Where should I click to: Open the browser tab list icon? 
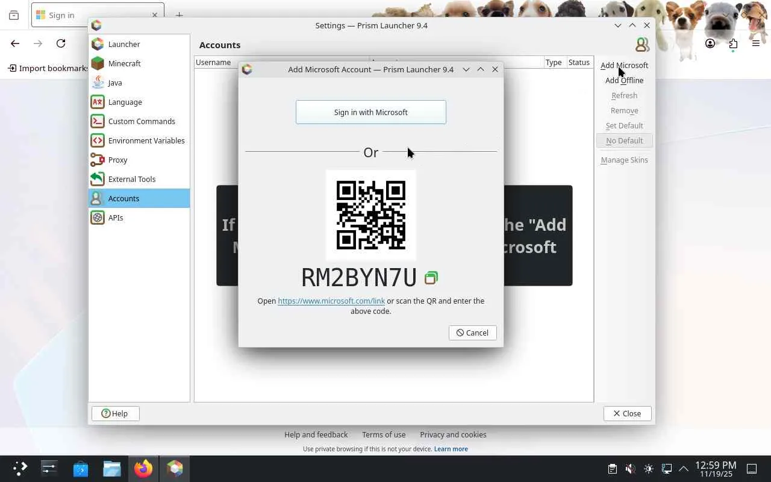coord(14,16)
